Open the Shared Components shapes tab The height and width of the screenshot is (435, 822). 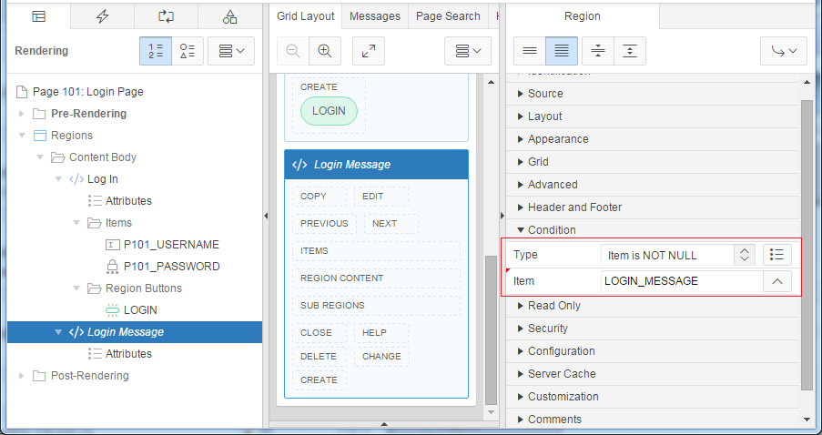[229, 16]
